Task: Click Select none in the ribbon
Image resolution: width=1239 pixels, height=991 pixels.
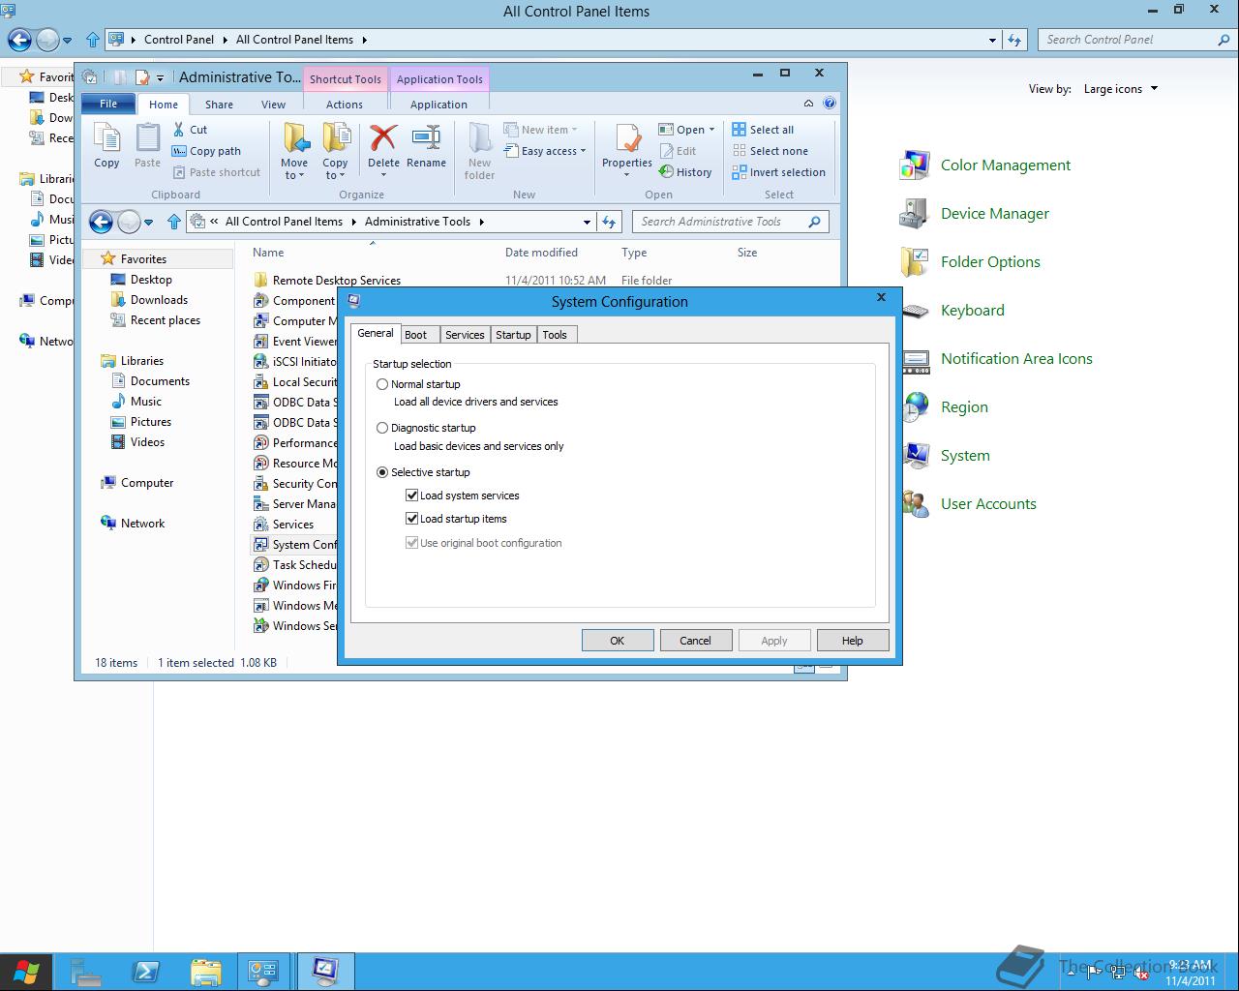Action: 770,151
